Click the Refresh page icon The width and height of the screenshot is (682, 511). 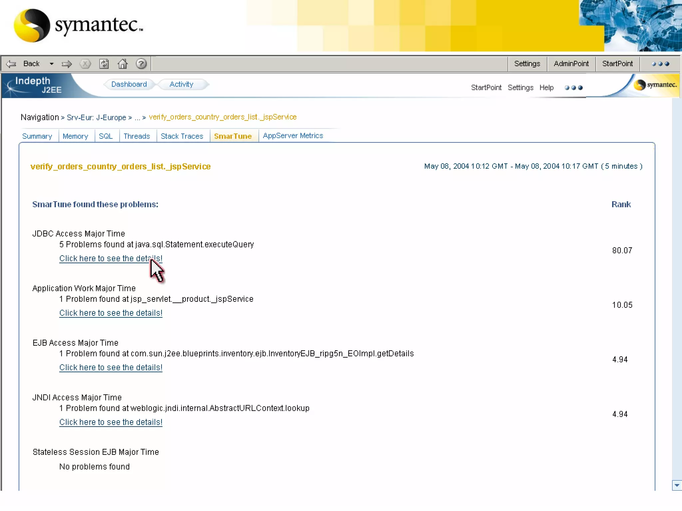coord(104,64)
